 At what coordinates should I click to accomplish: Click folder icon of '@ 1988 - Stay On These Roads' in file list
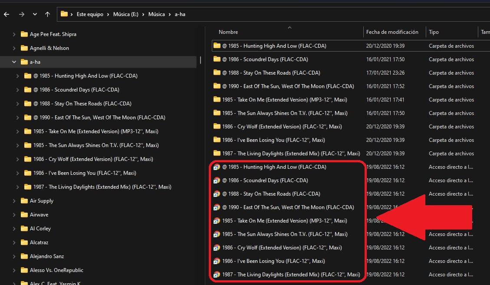[x=217, y=72]
